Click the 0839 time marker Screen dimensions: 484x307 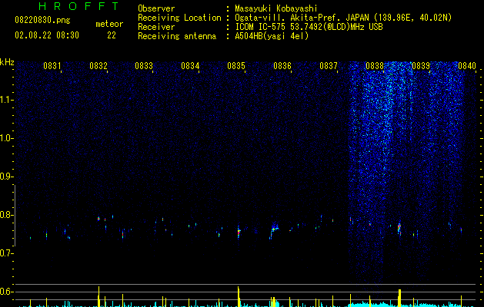tap(421, 66)
